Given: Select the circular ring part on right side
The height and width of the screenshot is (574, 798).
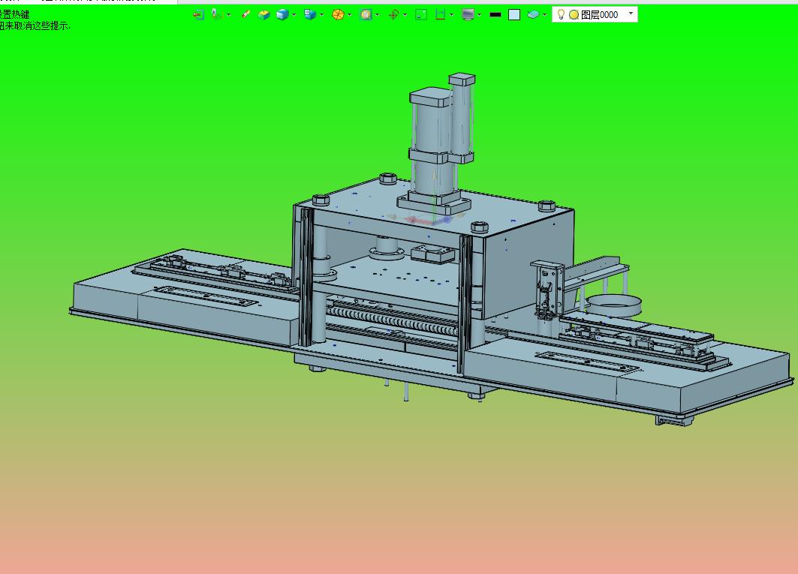Looking at the screenshot, I should [613, 305].
